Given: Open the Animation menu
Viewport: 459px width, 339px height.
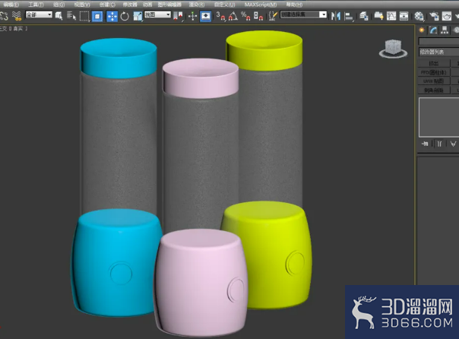Looking at the screenshot, I should (147, 5).
